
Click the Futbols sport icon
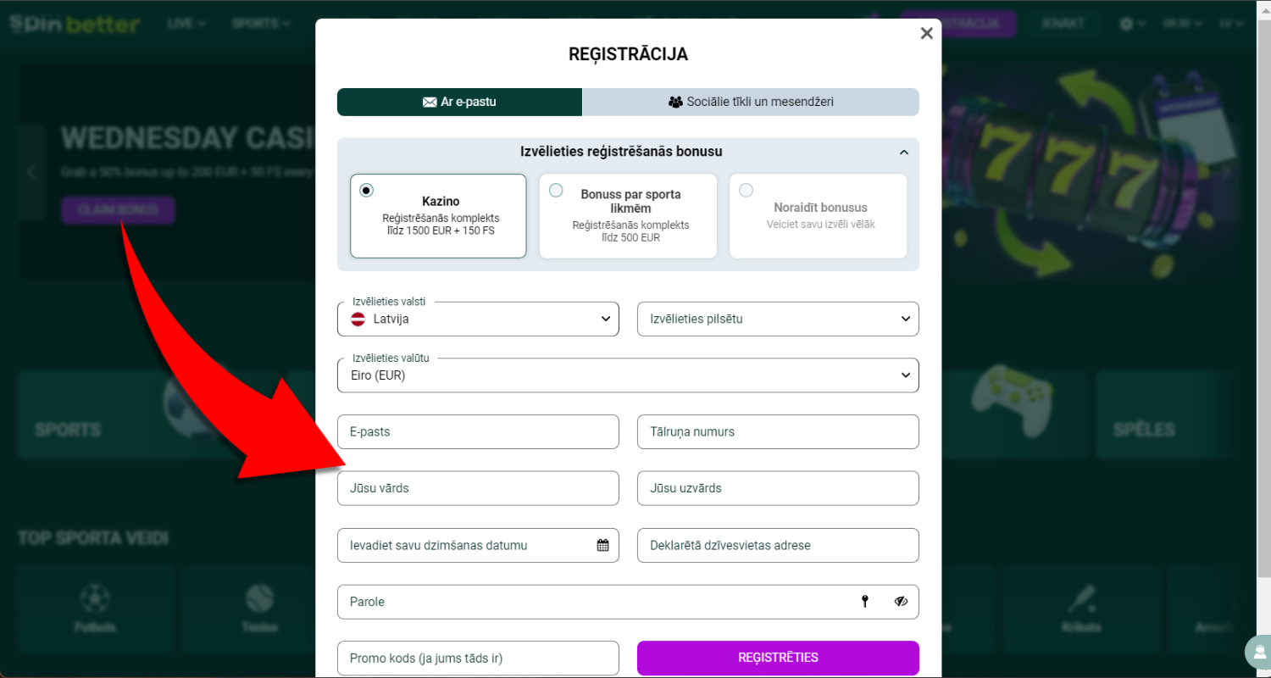95,599
